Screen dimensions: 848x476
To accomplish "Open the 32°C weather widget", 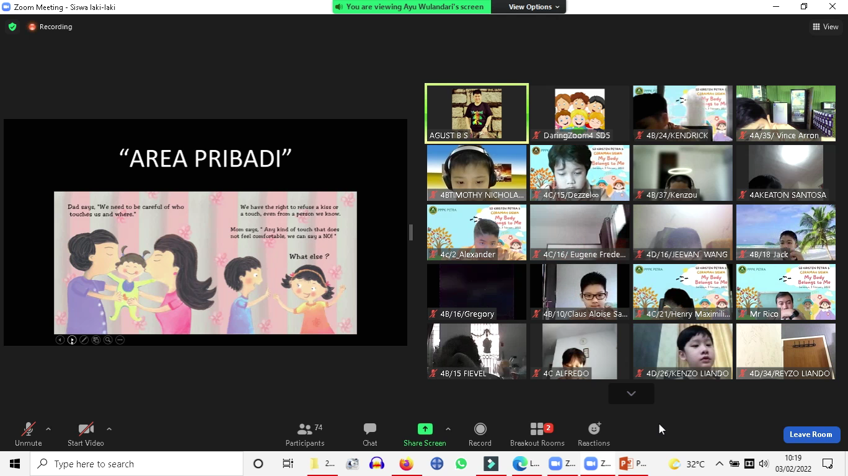I will click(687, 464).
